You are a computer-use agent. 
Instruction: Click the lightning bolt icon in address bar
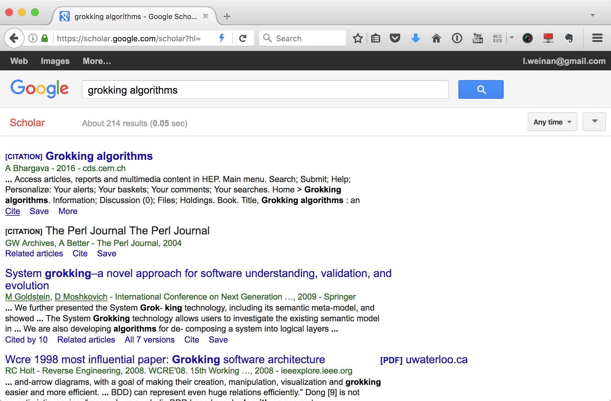point(222,38)
